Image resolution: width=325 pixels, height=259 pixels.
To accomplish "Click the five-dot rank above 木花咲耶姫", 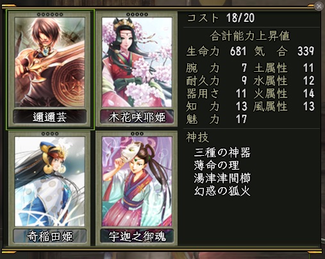I will 137,15.
